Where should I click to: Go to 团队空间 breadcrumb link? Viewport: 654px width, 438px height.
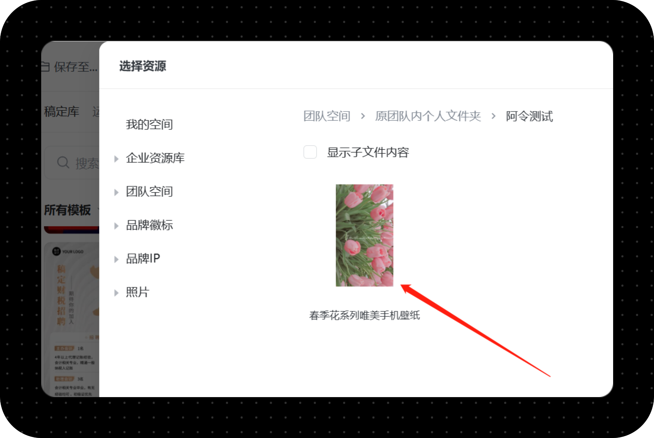click(327, 116)
